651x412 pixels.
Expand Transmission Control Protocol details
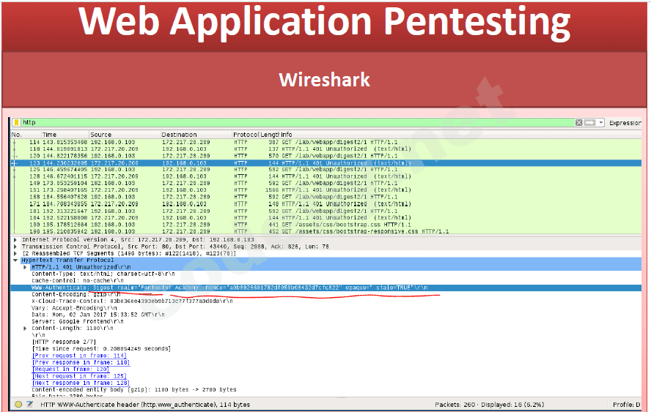pos(15,247)
